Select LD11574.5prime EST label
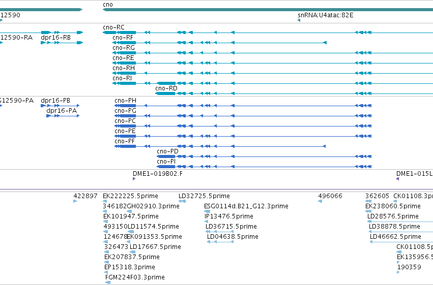Viewport: 433px width, 285px height. click(153, 227)
